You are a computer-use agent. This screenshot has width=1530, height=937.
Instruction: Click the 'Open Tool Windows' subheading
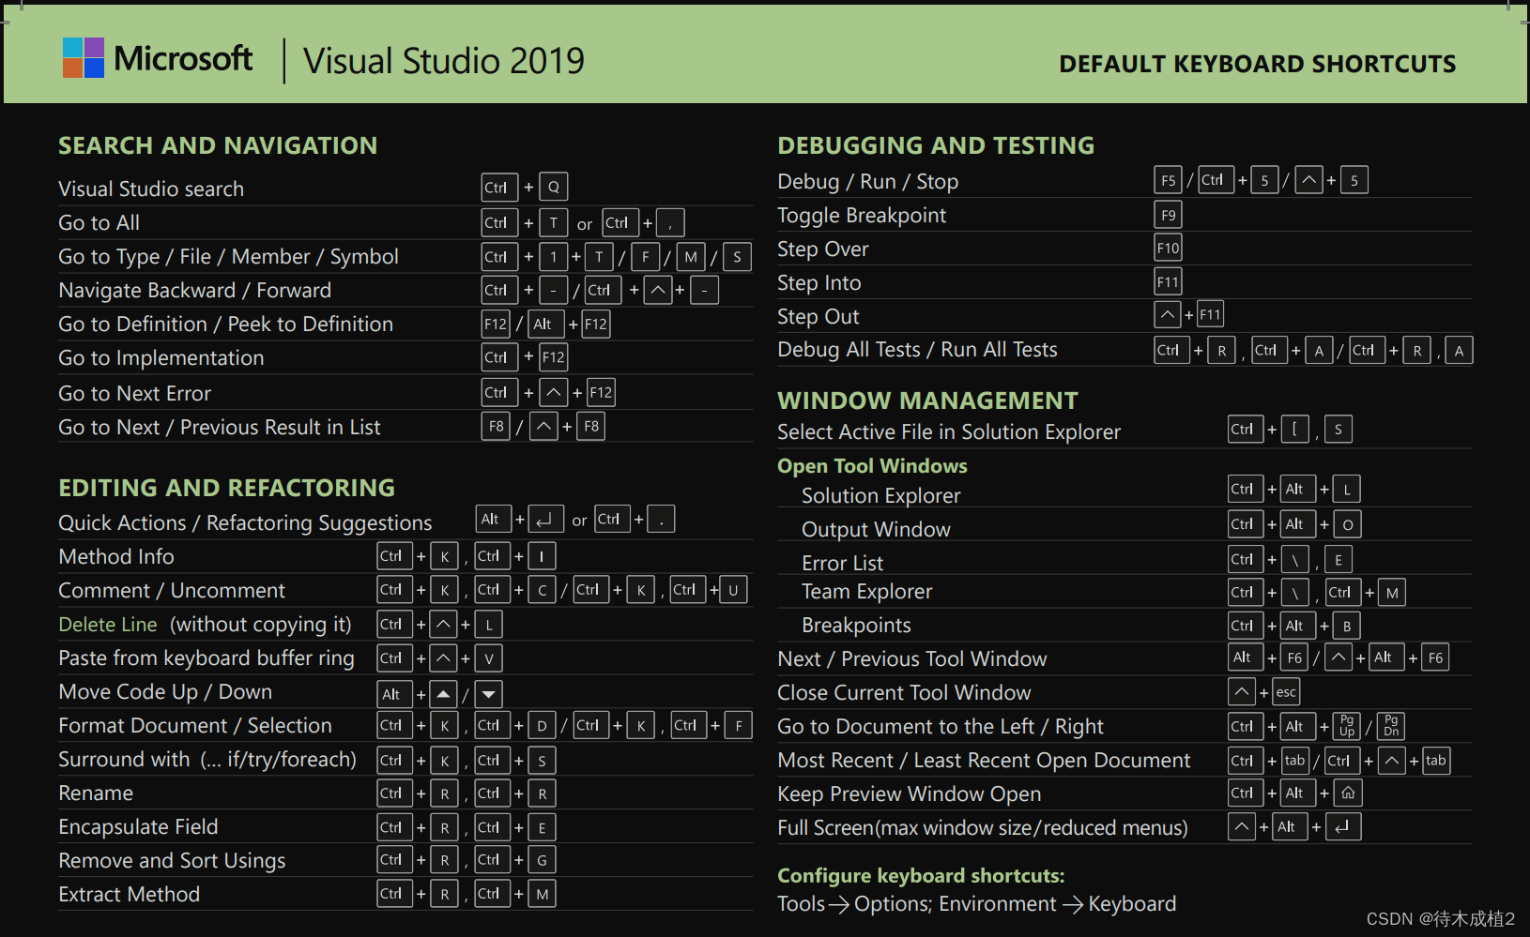tap(872, 466)
